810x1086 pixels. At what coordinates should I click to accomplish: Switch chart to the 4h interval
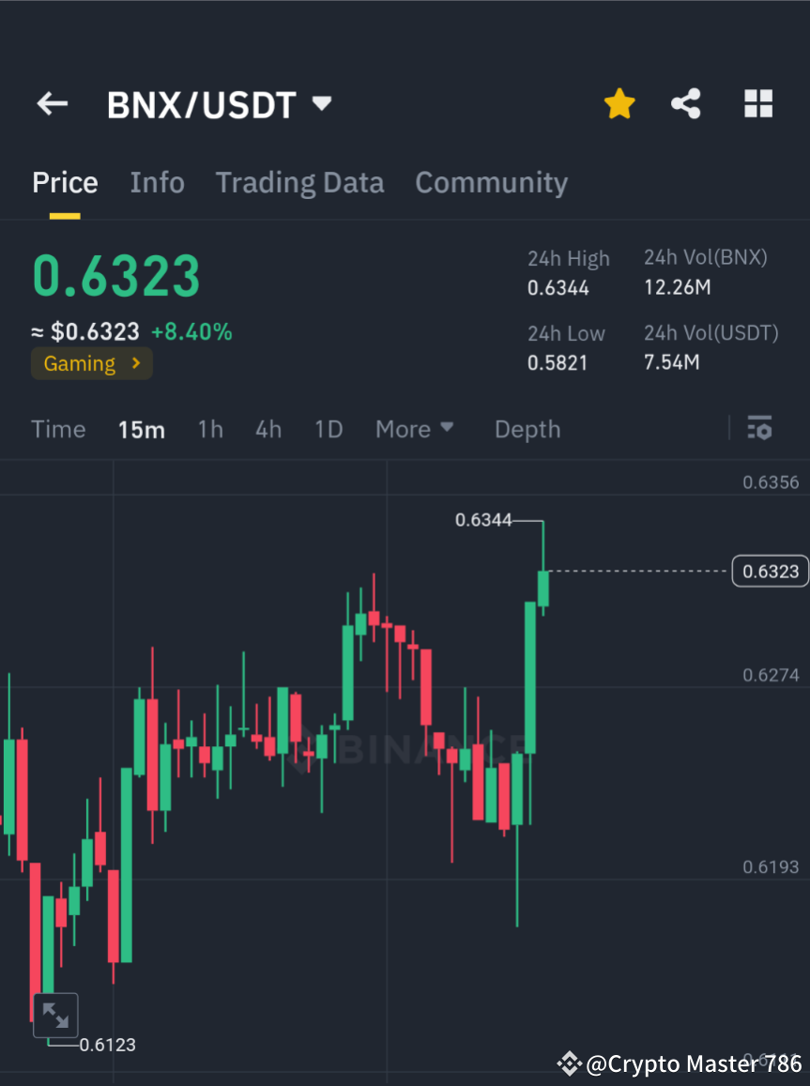(268, 429)
